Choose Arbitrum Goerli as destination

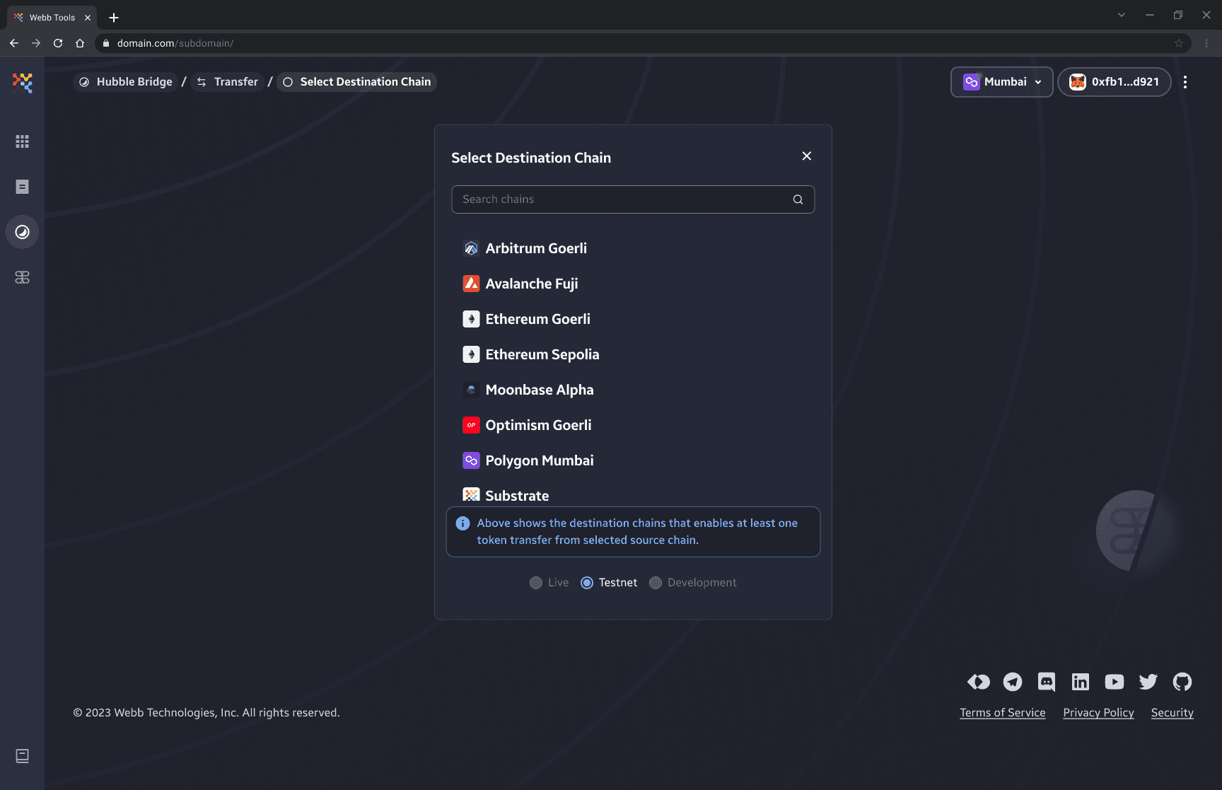pos(633,248)
